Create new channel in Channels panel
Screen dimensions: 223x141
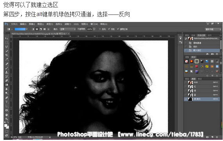(212, 137)
